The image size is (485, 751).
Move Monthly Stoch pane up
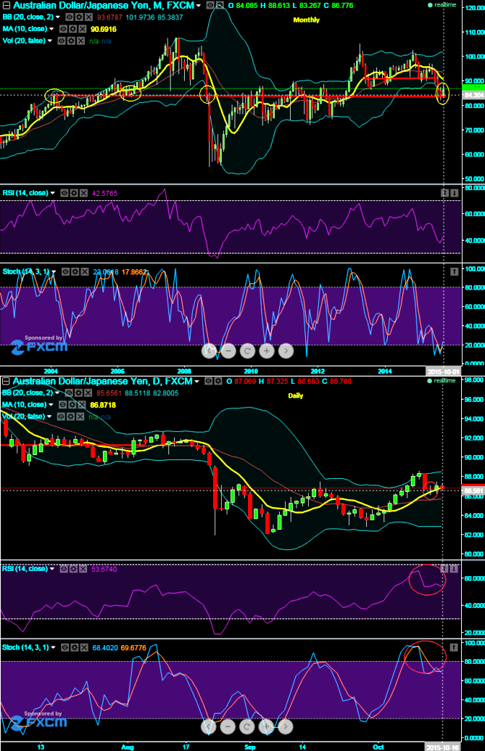[455, 271]
